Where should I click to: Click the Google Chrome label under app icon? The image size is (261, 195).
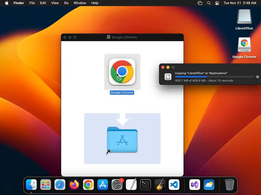point(122,93)
